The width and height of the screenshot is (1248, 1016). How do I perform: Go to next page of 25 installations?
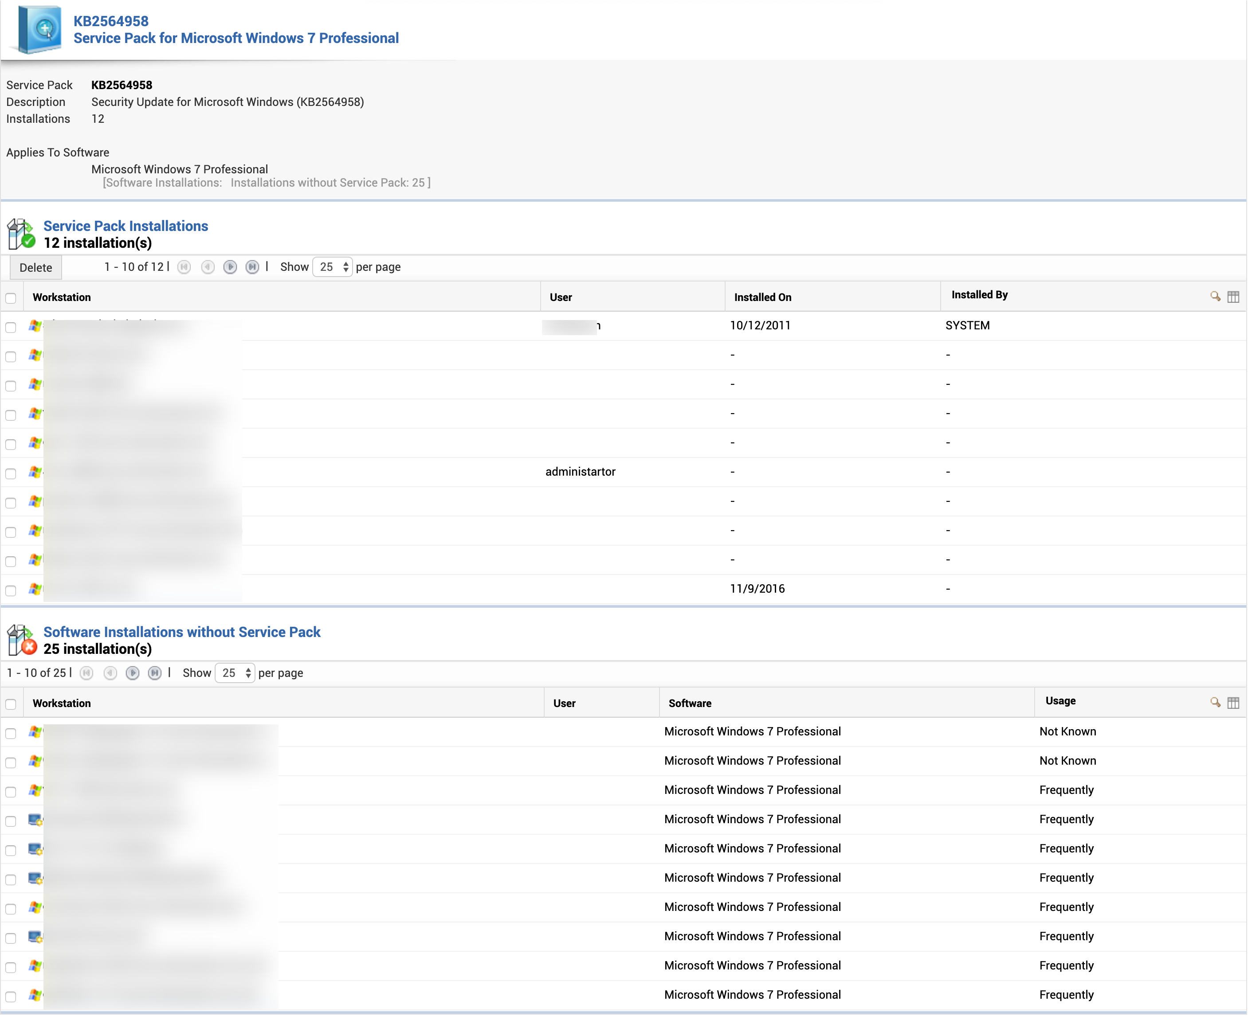point(133,673)
